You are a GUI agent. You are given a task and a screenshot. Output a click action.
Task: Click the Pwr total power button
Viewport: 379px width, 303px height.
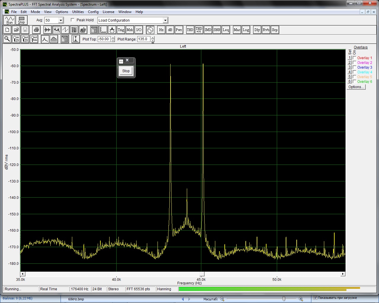click(x=179, y=30)
